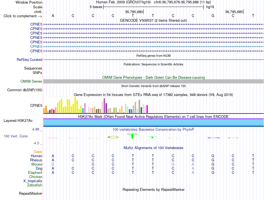Viewport: 264px width, 200px height.
Task: Click the orange Gaps label
Action: pyautogui.click(x=38, y=152)
